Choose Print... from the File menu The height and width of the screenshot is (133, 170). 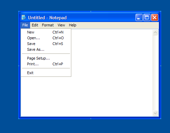point(46,64)
